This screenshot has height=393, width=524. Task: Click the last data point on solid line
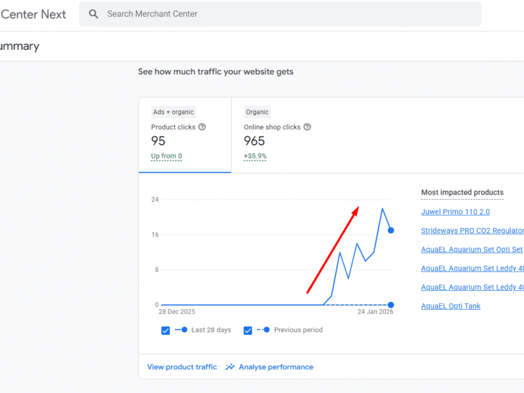pos(391,231)
